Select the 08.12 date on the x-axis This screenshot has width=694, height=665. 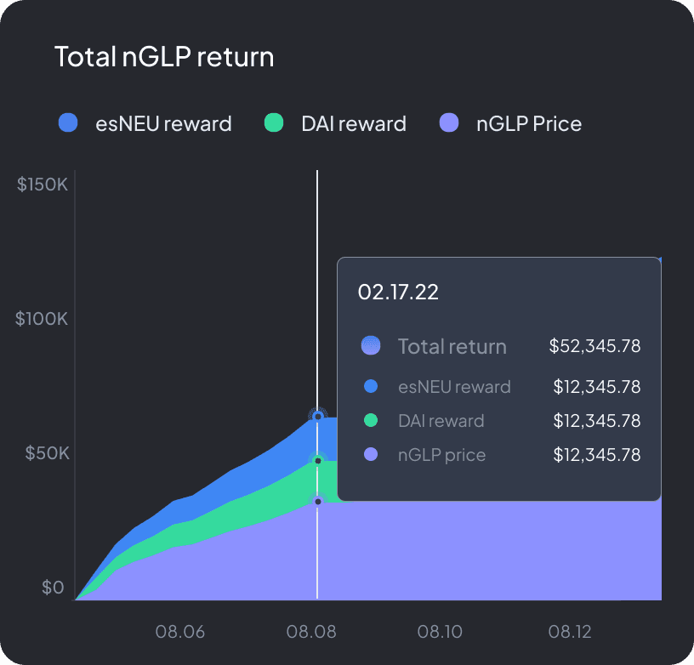point(570,631)
